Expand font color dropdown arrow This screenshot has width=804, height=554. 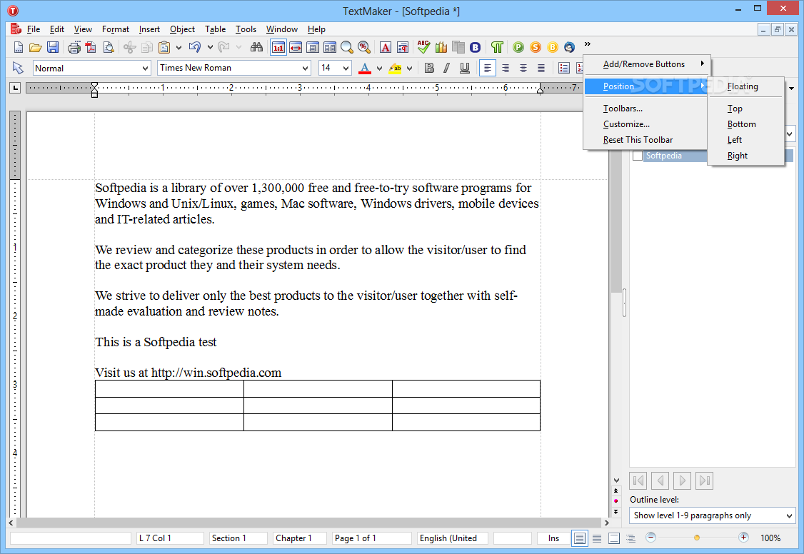tap(379, 68)
